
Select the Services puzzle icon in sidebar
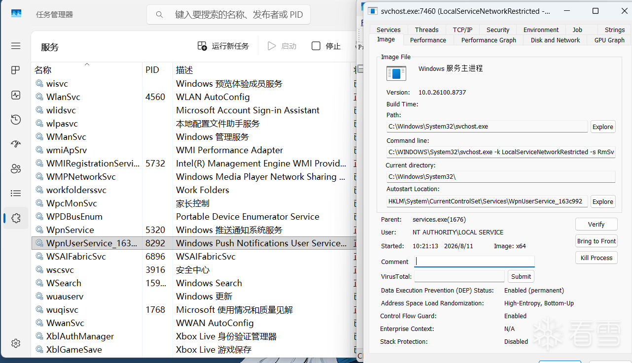pos(16,218)
